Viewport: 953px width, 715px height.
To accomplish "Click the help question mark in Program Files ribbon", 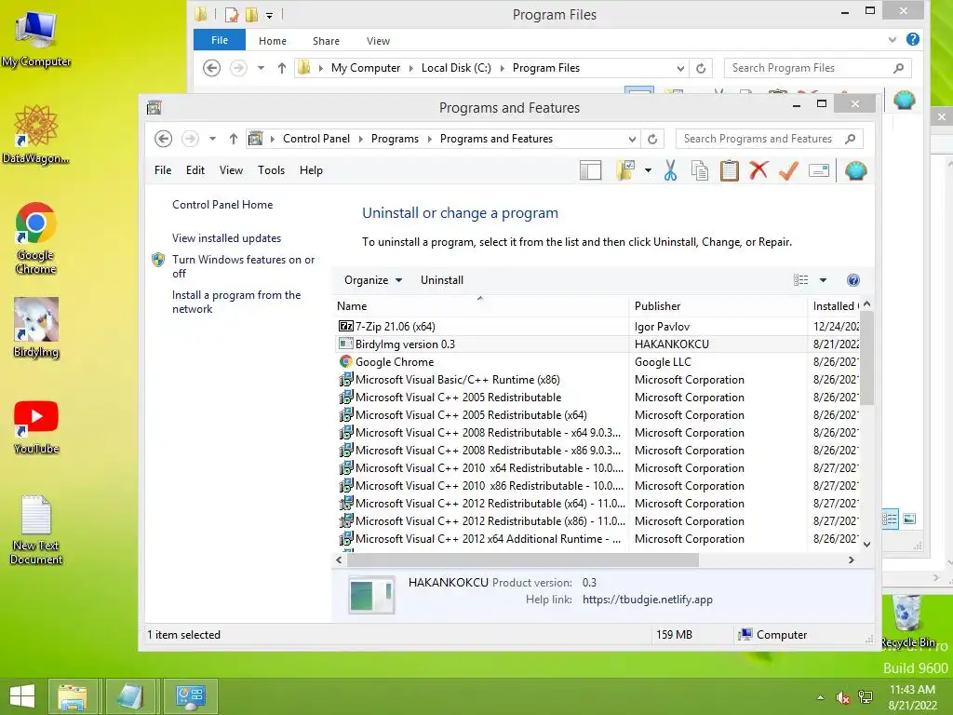I will click(912, 40).
